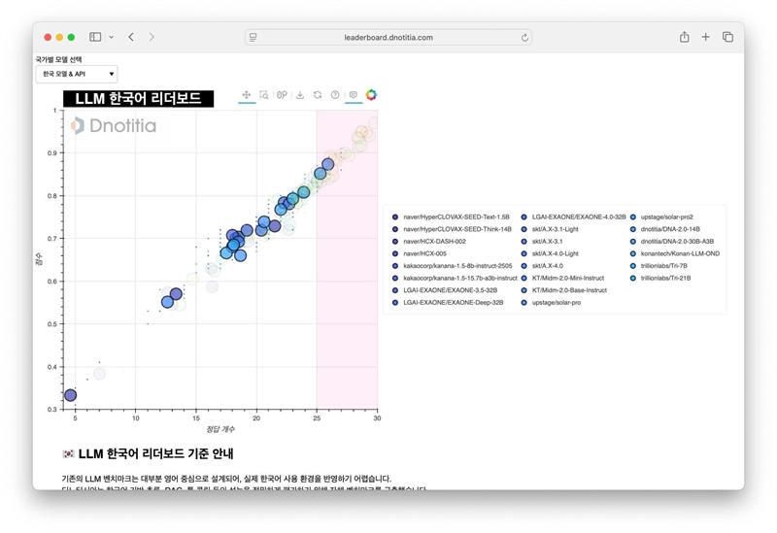Open the plot help question-mark icon
Image resolution: width=777 pixels, height=533 pixels.
(335, 94)
